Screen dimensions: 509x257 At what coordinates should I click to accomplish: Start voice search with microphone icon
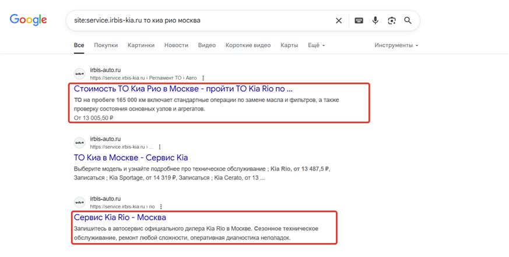[x=375, y=20]
